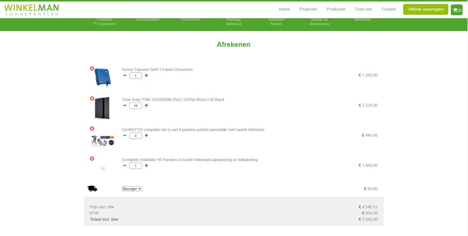Focus the Trina Solar quantity field

tap(136, 106)
